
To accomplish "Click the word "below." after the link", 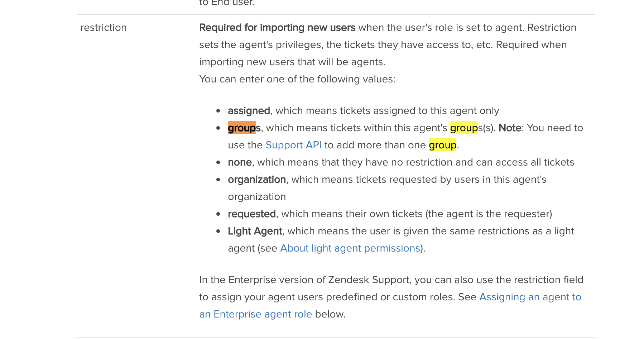I will tap(330, 314).
